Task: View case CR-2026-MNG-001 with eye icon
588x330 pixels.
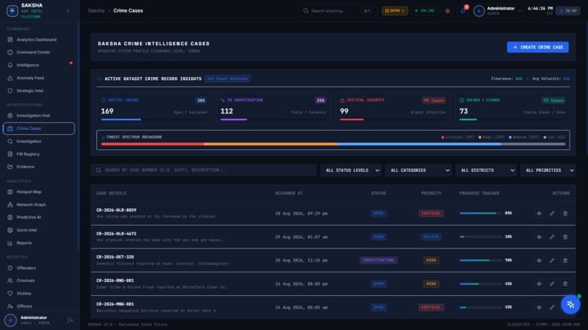Action: pyautogui.click(x=539, y=307)
